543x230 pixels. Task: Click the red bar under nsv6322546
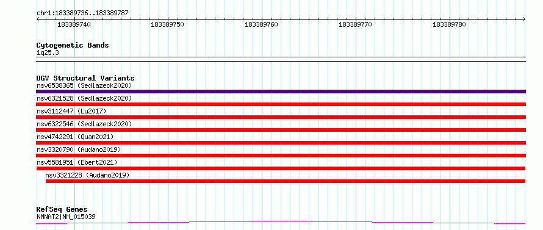pos(281,130)
